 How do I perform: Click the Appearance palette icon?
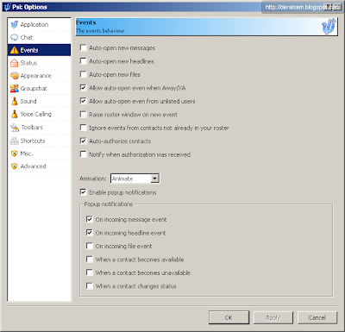tap(15, 76)
